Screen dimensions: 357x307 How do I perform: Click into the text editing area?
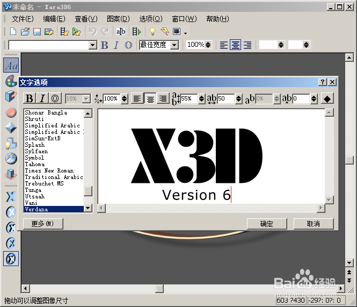coord(212,156)
